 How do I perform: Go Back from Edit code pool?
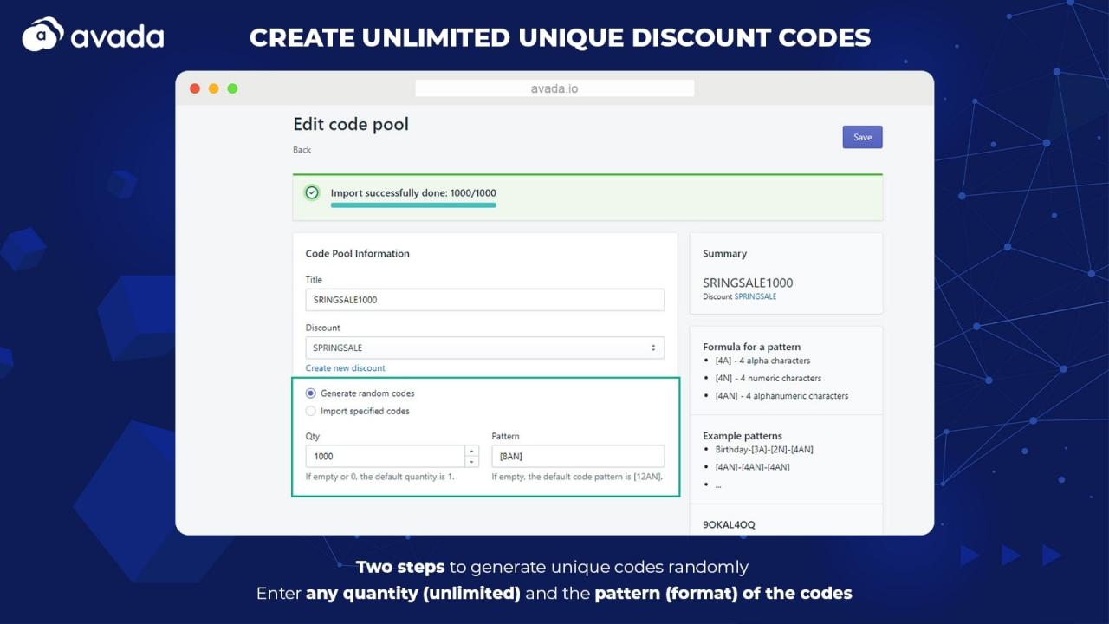click(x=302, y=150)
